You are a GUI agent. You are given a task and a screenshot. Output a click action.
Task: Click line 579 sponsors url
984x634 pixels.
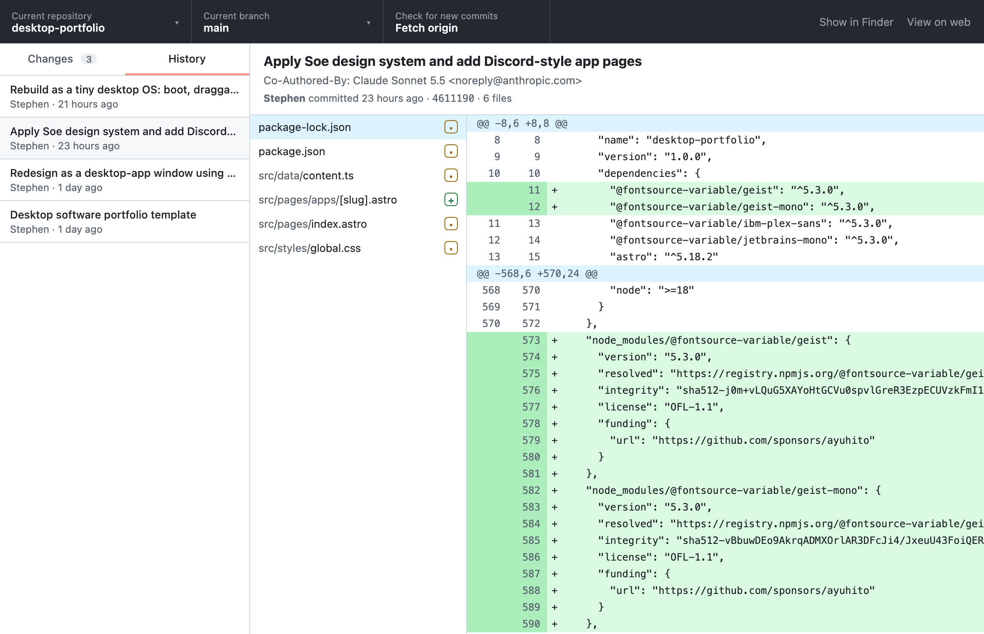[725, 440]
